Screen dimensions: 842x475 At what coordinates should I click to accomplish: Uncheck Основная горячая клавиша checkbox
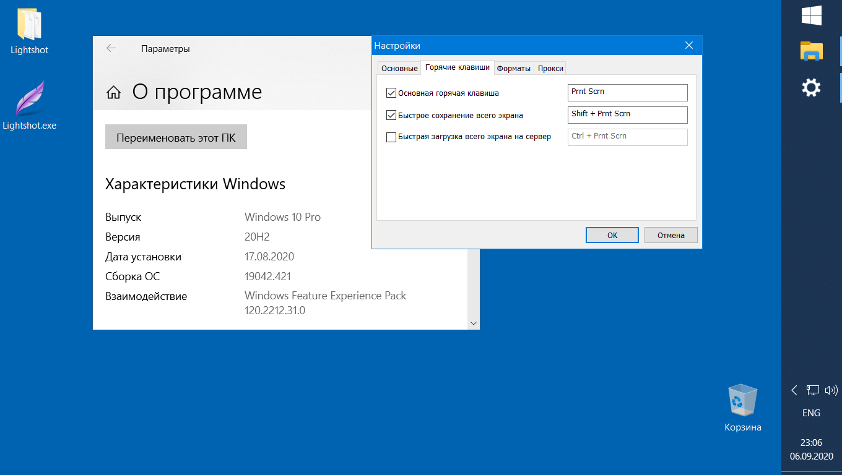click(x=391, y=93)
